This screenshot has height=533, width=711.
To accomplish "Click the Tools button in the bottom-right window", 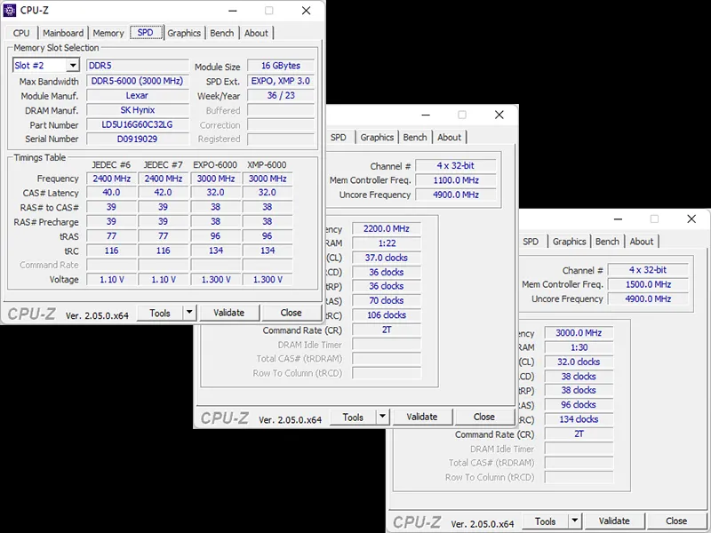I will 546,521.
